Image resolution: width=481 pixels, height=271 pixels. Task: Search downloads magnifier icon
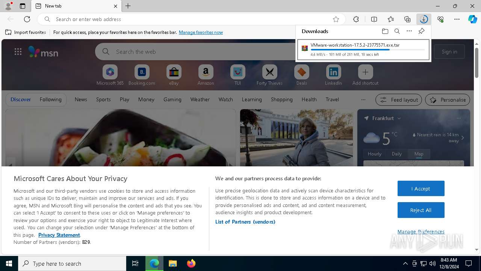(x=397, y=31)
